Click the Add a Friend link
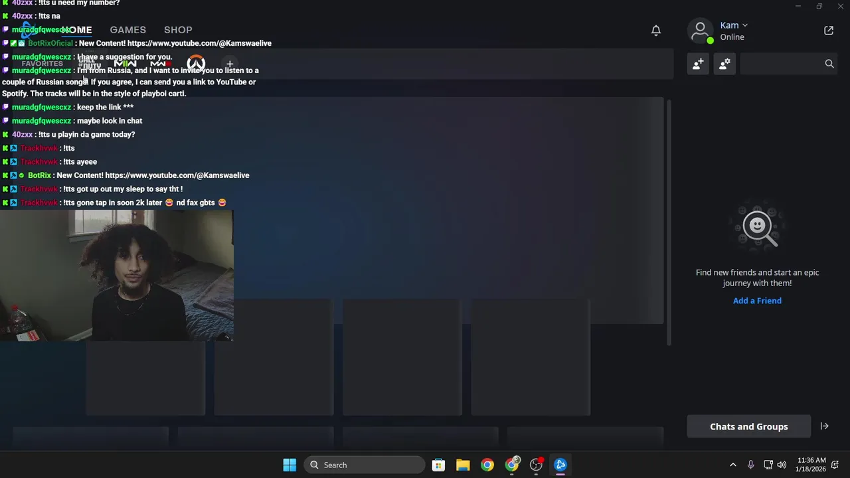Viewport: 850px width, 478px height. (757, 301)
